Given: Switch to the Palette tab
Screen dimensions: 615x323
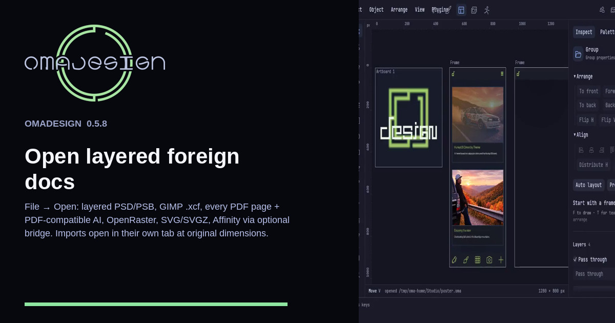Looking at the screenshot, I should (607, 32).
